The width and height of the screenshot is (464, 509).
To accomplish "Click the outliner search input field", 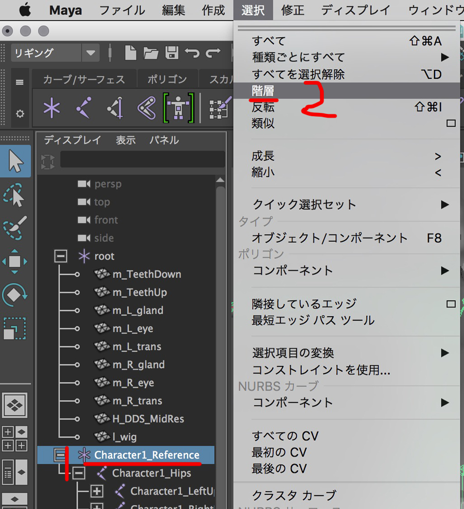I will [x=142, y=159].
